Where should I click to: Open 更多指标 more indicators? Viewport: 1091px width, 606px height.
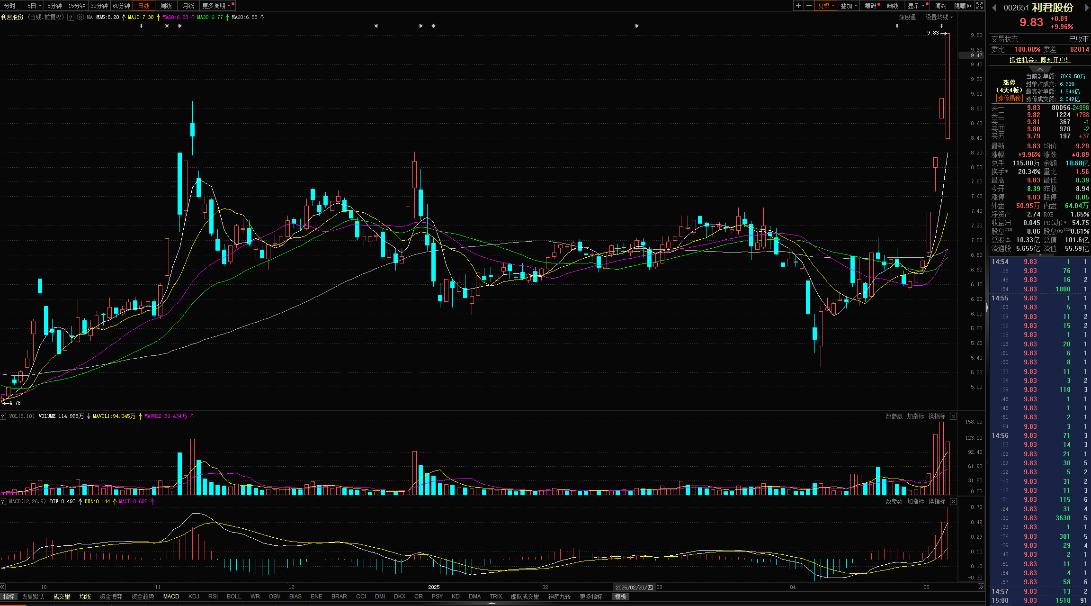point(591,597)
